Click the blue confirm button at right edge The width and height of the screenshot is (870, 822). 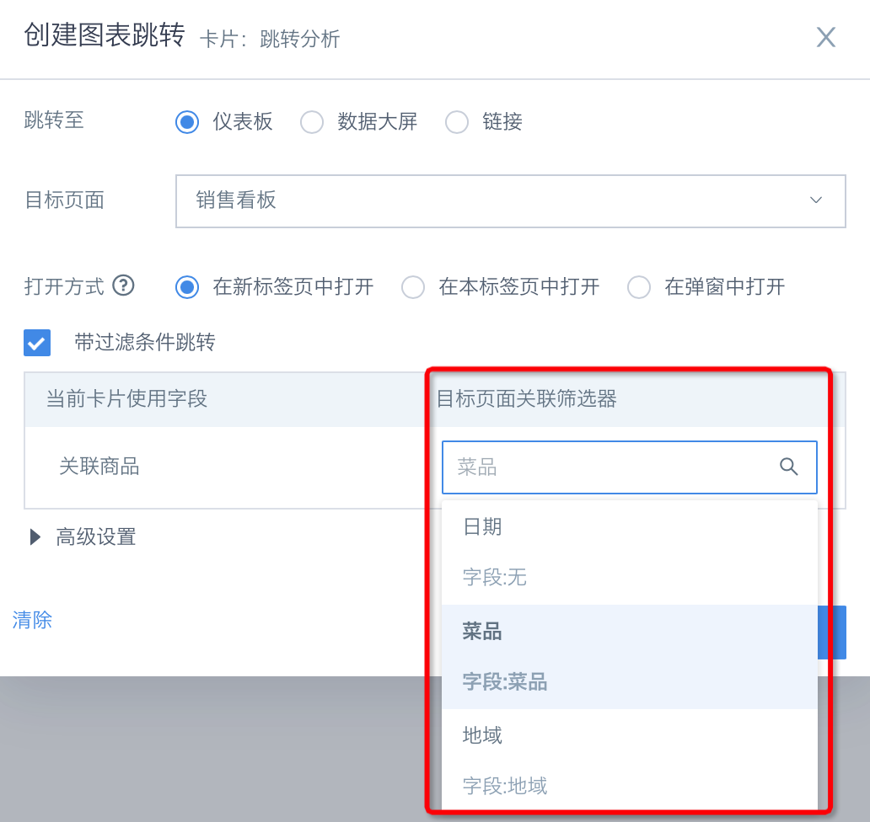[x=833, y=632]
